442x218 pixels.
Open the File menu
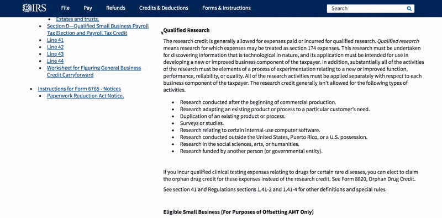65,8
